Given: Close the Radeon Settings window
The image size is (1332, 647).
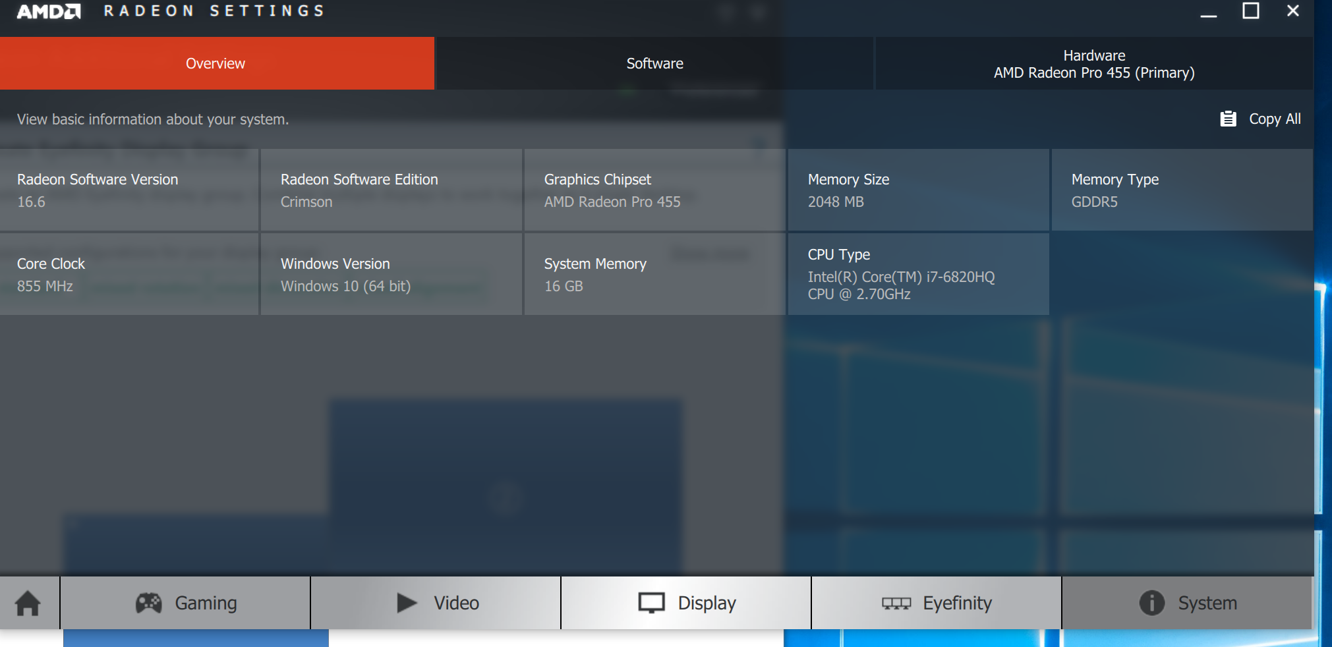Looking at the screenshot, I should 1293,11.
